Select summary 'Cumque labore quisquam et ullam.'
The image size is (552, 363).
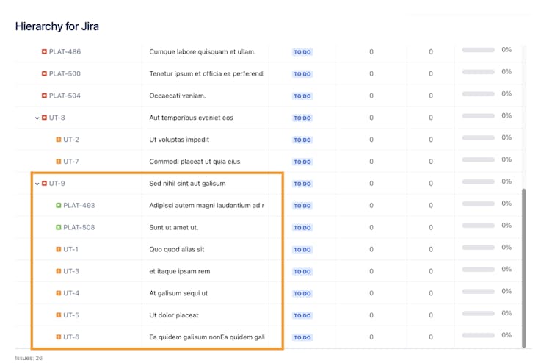[203, 52]
